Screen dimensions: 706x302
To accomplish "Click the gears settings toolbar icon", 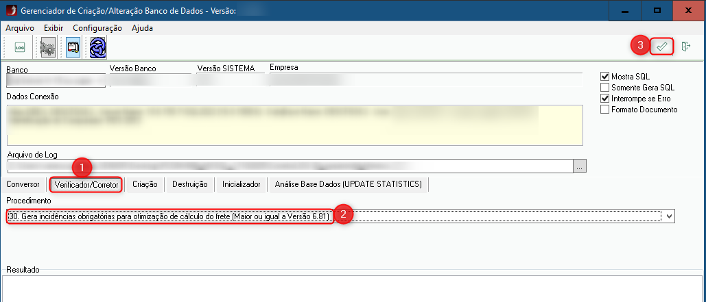I will point(47,47).
